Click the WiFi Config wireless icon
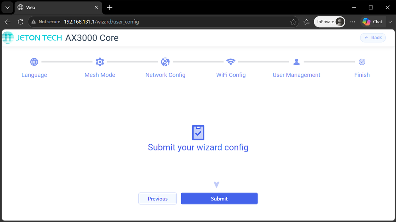The height and width of the screenshot is (222, 396). pyautogui.click(x=231, y=62)
